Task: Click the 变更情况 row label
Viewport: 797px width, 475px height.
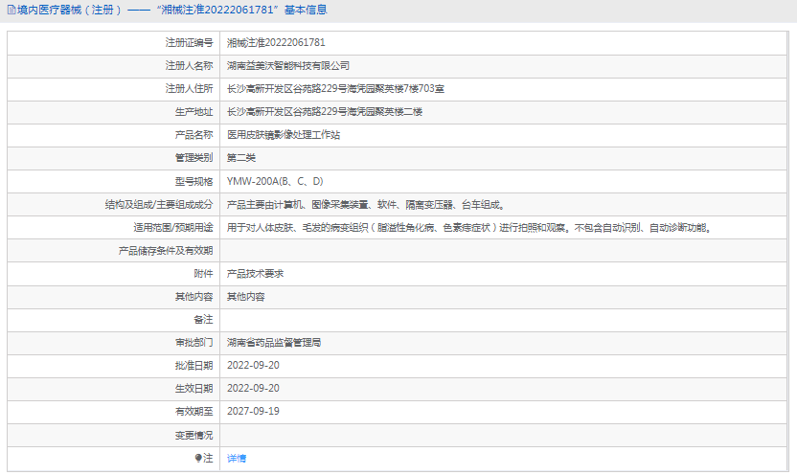Action: 194,436
